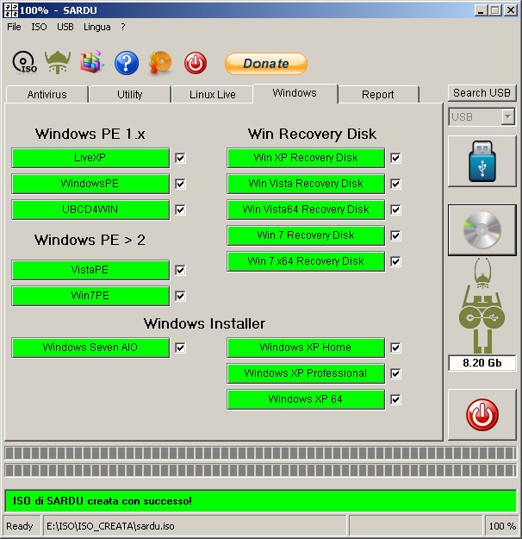Click the Win Vista64 Recovery Disk button
This screenshot has width=522, height=539.
306,210
